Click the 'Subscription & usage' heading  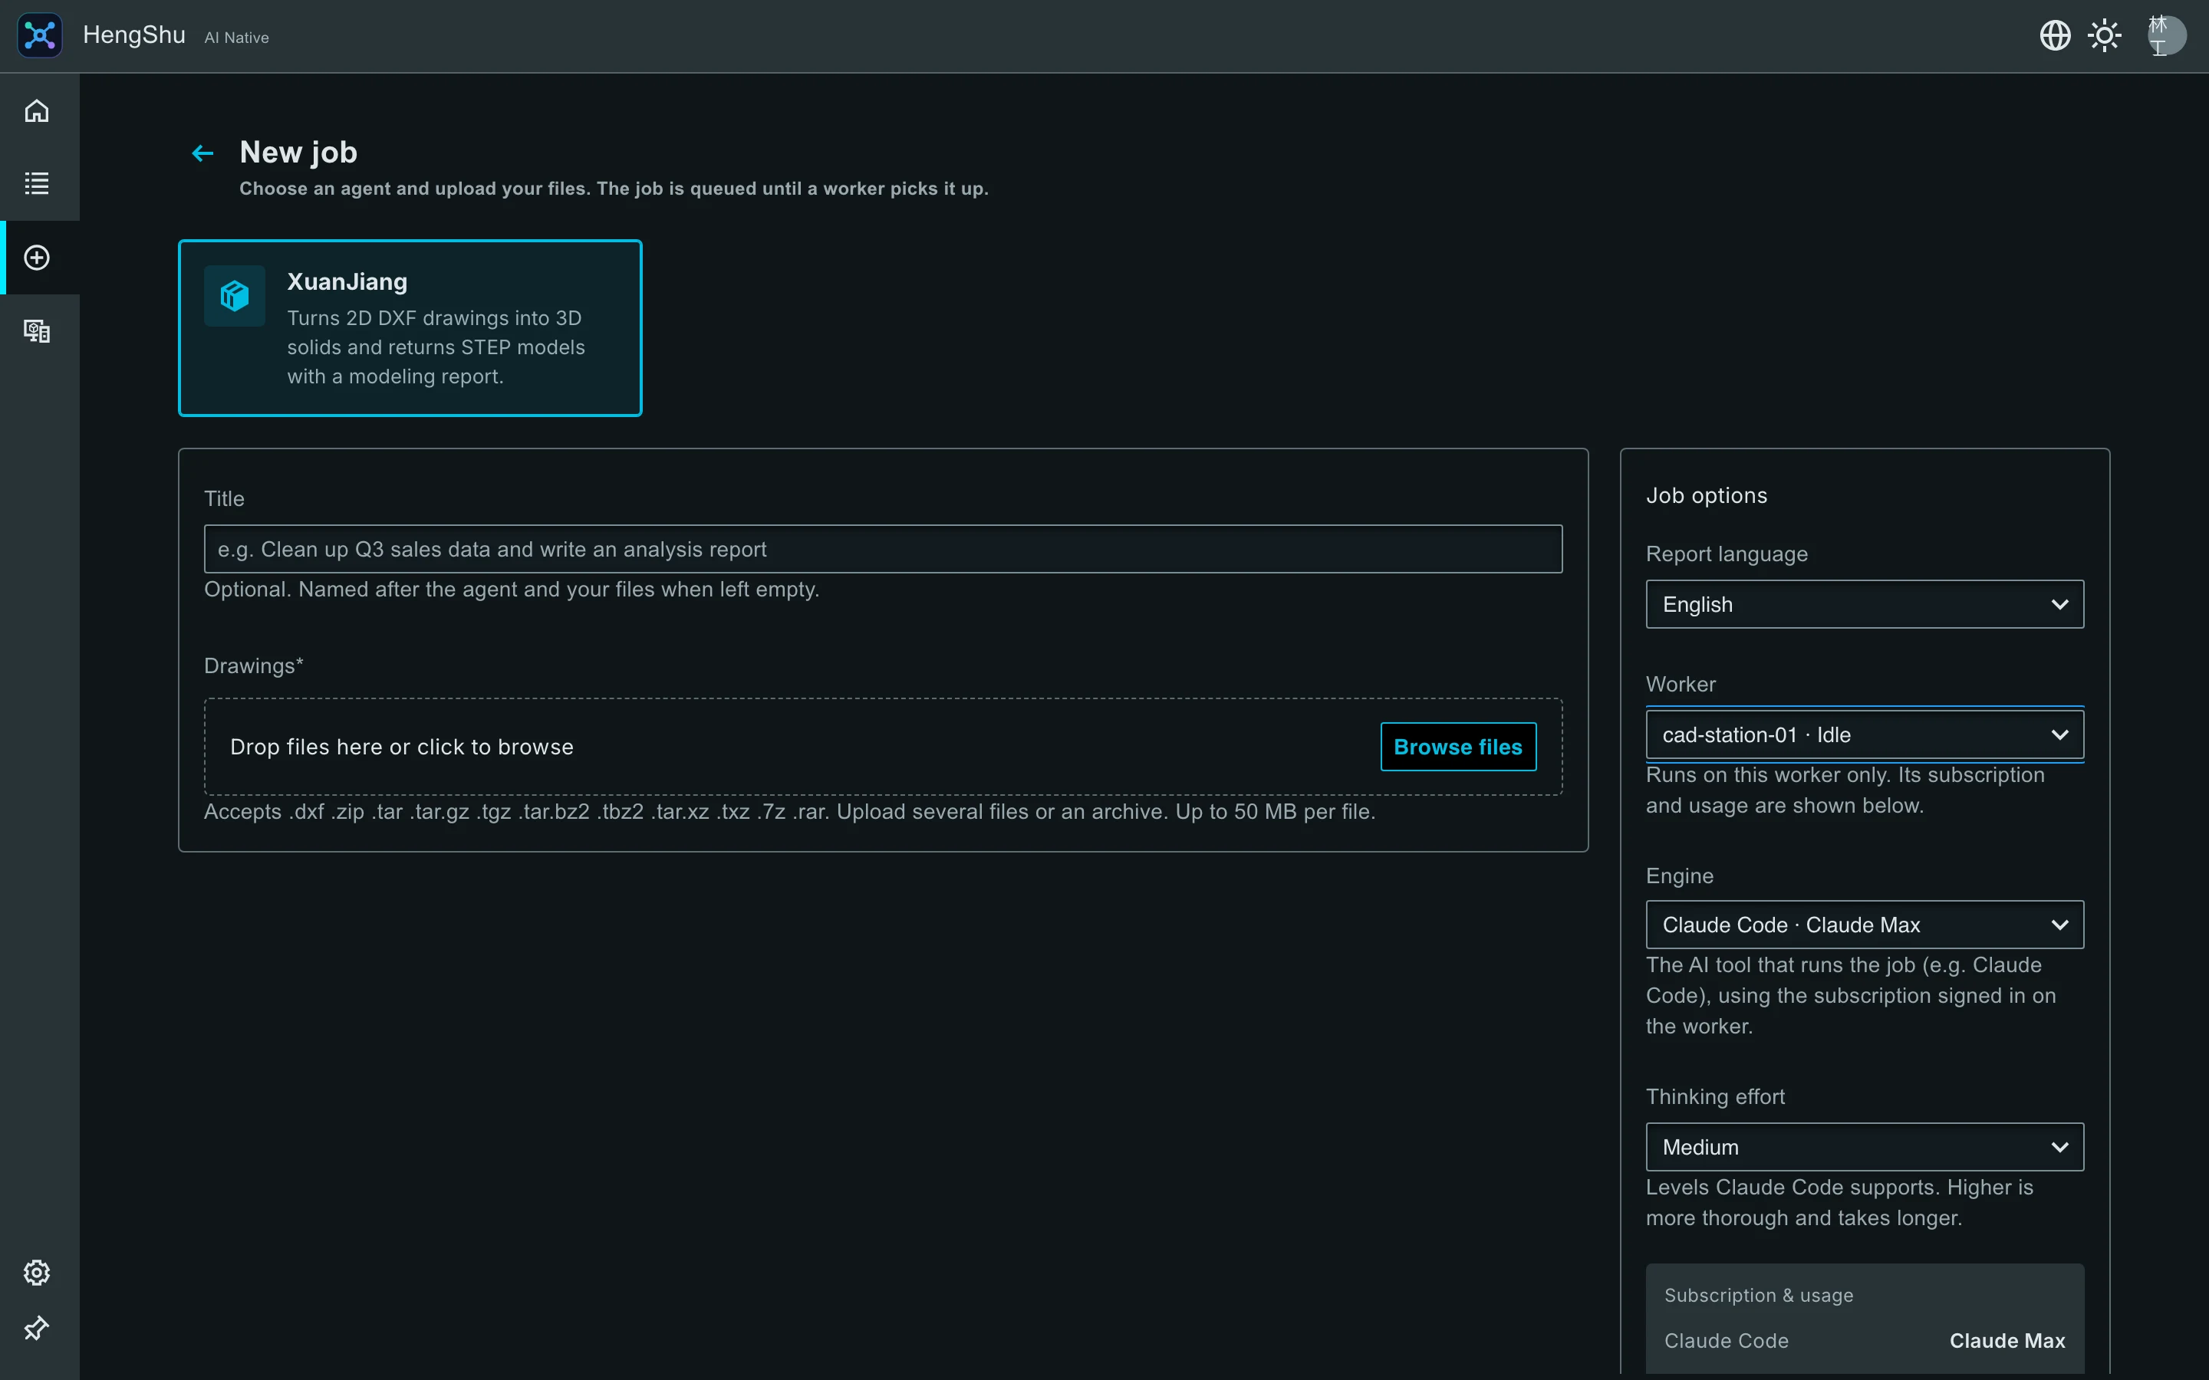click(x=1758, y=1295)
